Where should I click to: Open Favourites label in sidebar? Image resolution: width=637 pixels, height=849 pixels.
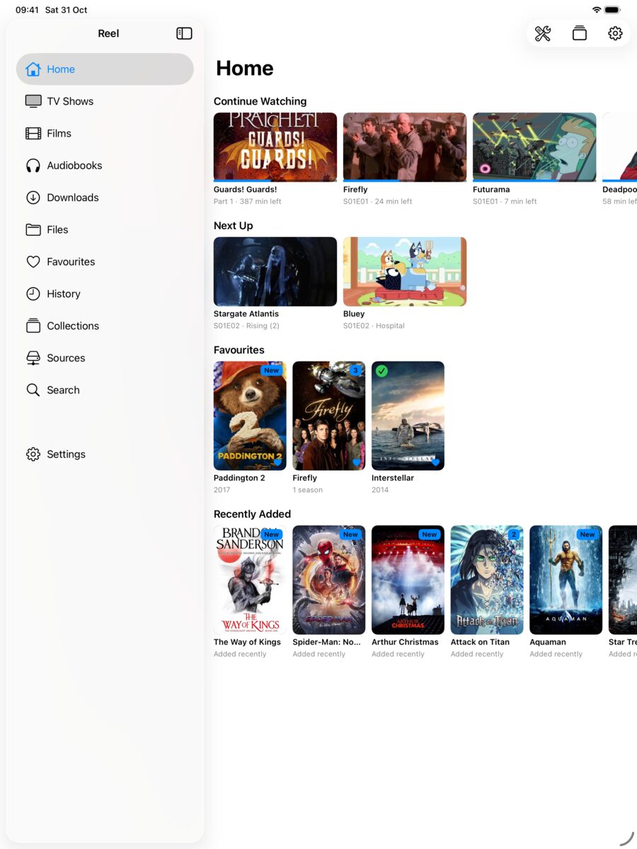[71, 262]
